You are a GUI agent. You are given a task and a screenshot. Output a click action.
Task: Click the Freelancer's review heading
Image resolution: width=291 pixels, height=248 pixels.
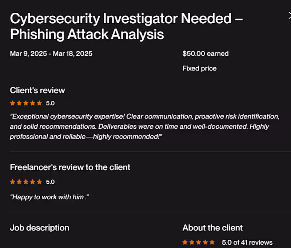pyautogui.click(x=70, y=167)
